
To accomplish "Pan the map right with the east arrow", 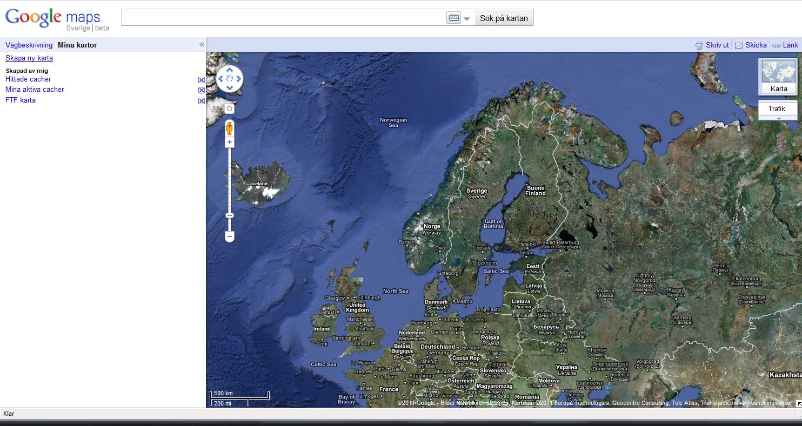I will (239, 79).
